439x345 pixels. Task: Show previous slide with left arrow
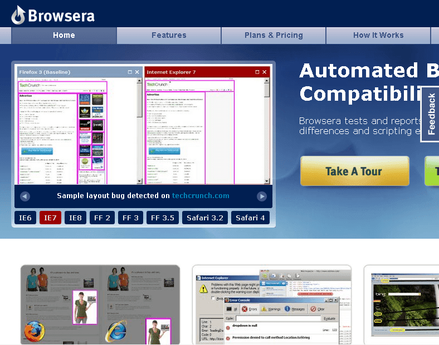[x=25, y=196]
